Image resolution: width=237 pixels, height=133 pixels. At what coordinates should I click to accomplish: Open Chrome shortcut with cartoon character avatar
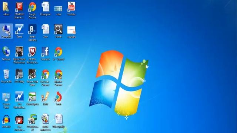[59, 74]
